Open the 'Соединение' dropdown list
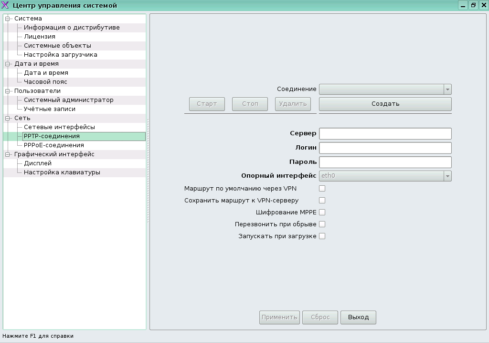The height and width of the screenshot is (343, 489). (x=385, y=90)
